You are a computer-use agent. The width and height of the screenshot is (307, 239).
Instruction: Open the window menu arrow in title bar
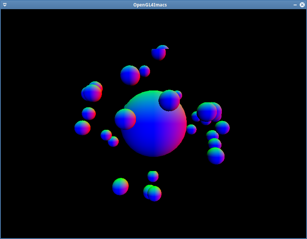pos(5,5)
